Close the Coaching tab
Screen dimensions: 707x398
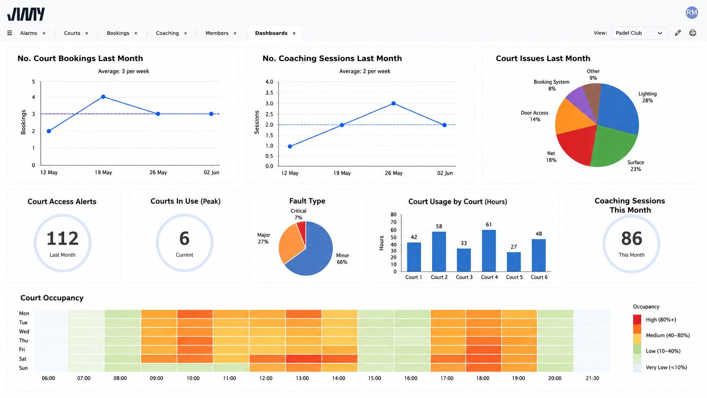coord(185,33)
